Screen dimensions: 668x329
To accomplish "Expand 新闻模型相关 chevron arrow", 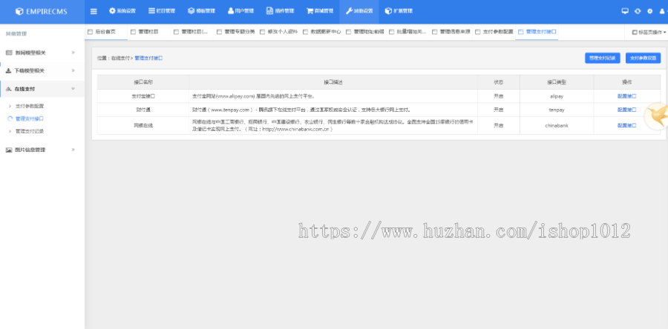I will click(x=73, y=53).
